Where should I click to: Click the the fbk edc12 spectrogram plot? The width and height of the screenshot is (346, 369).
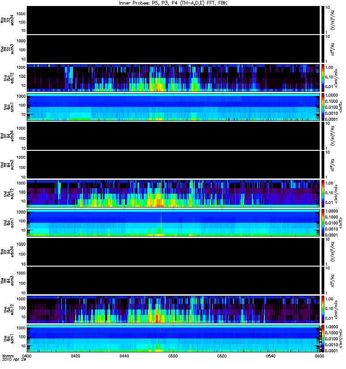pos(173,309)
